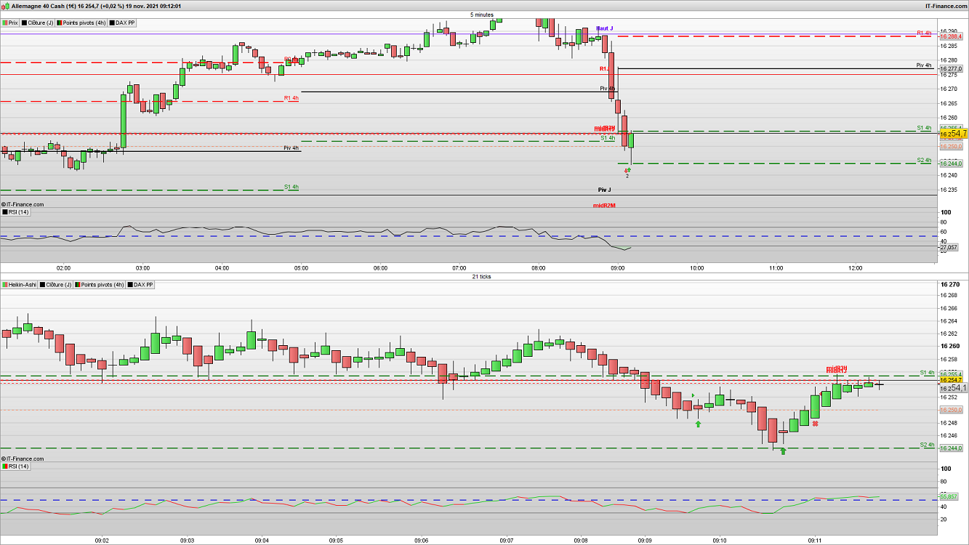This screenshot has width=969, height=545.
Task: Open Points pivots (4h) legend in 5 minutes chart
Action: coord(82,23)
